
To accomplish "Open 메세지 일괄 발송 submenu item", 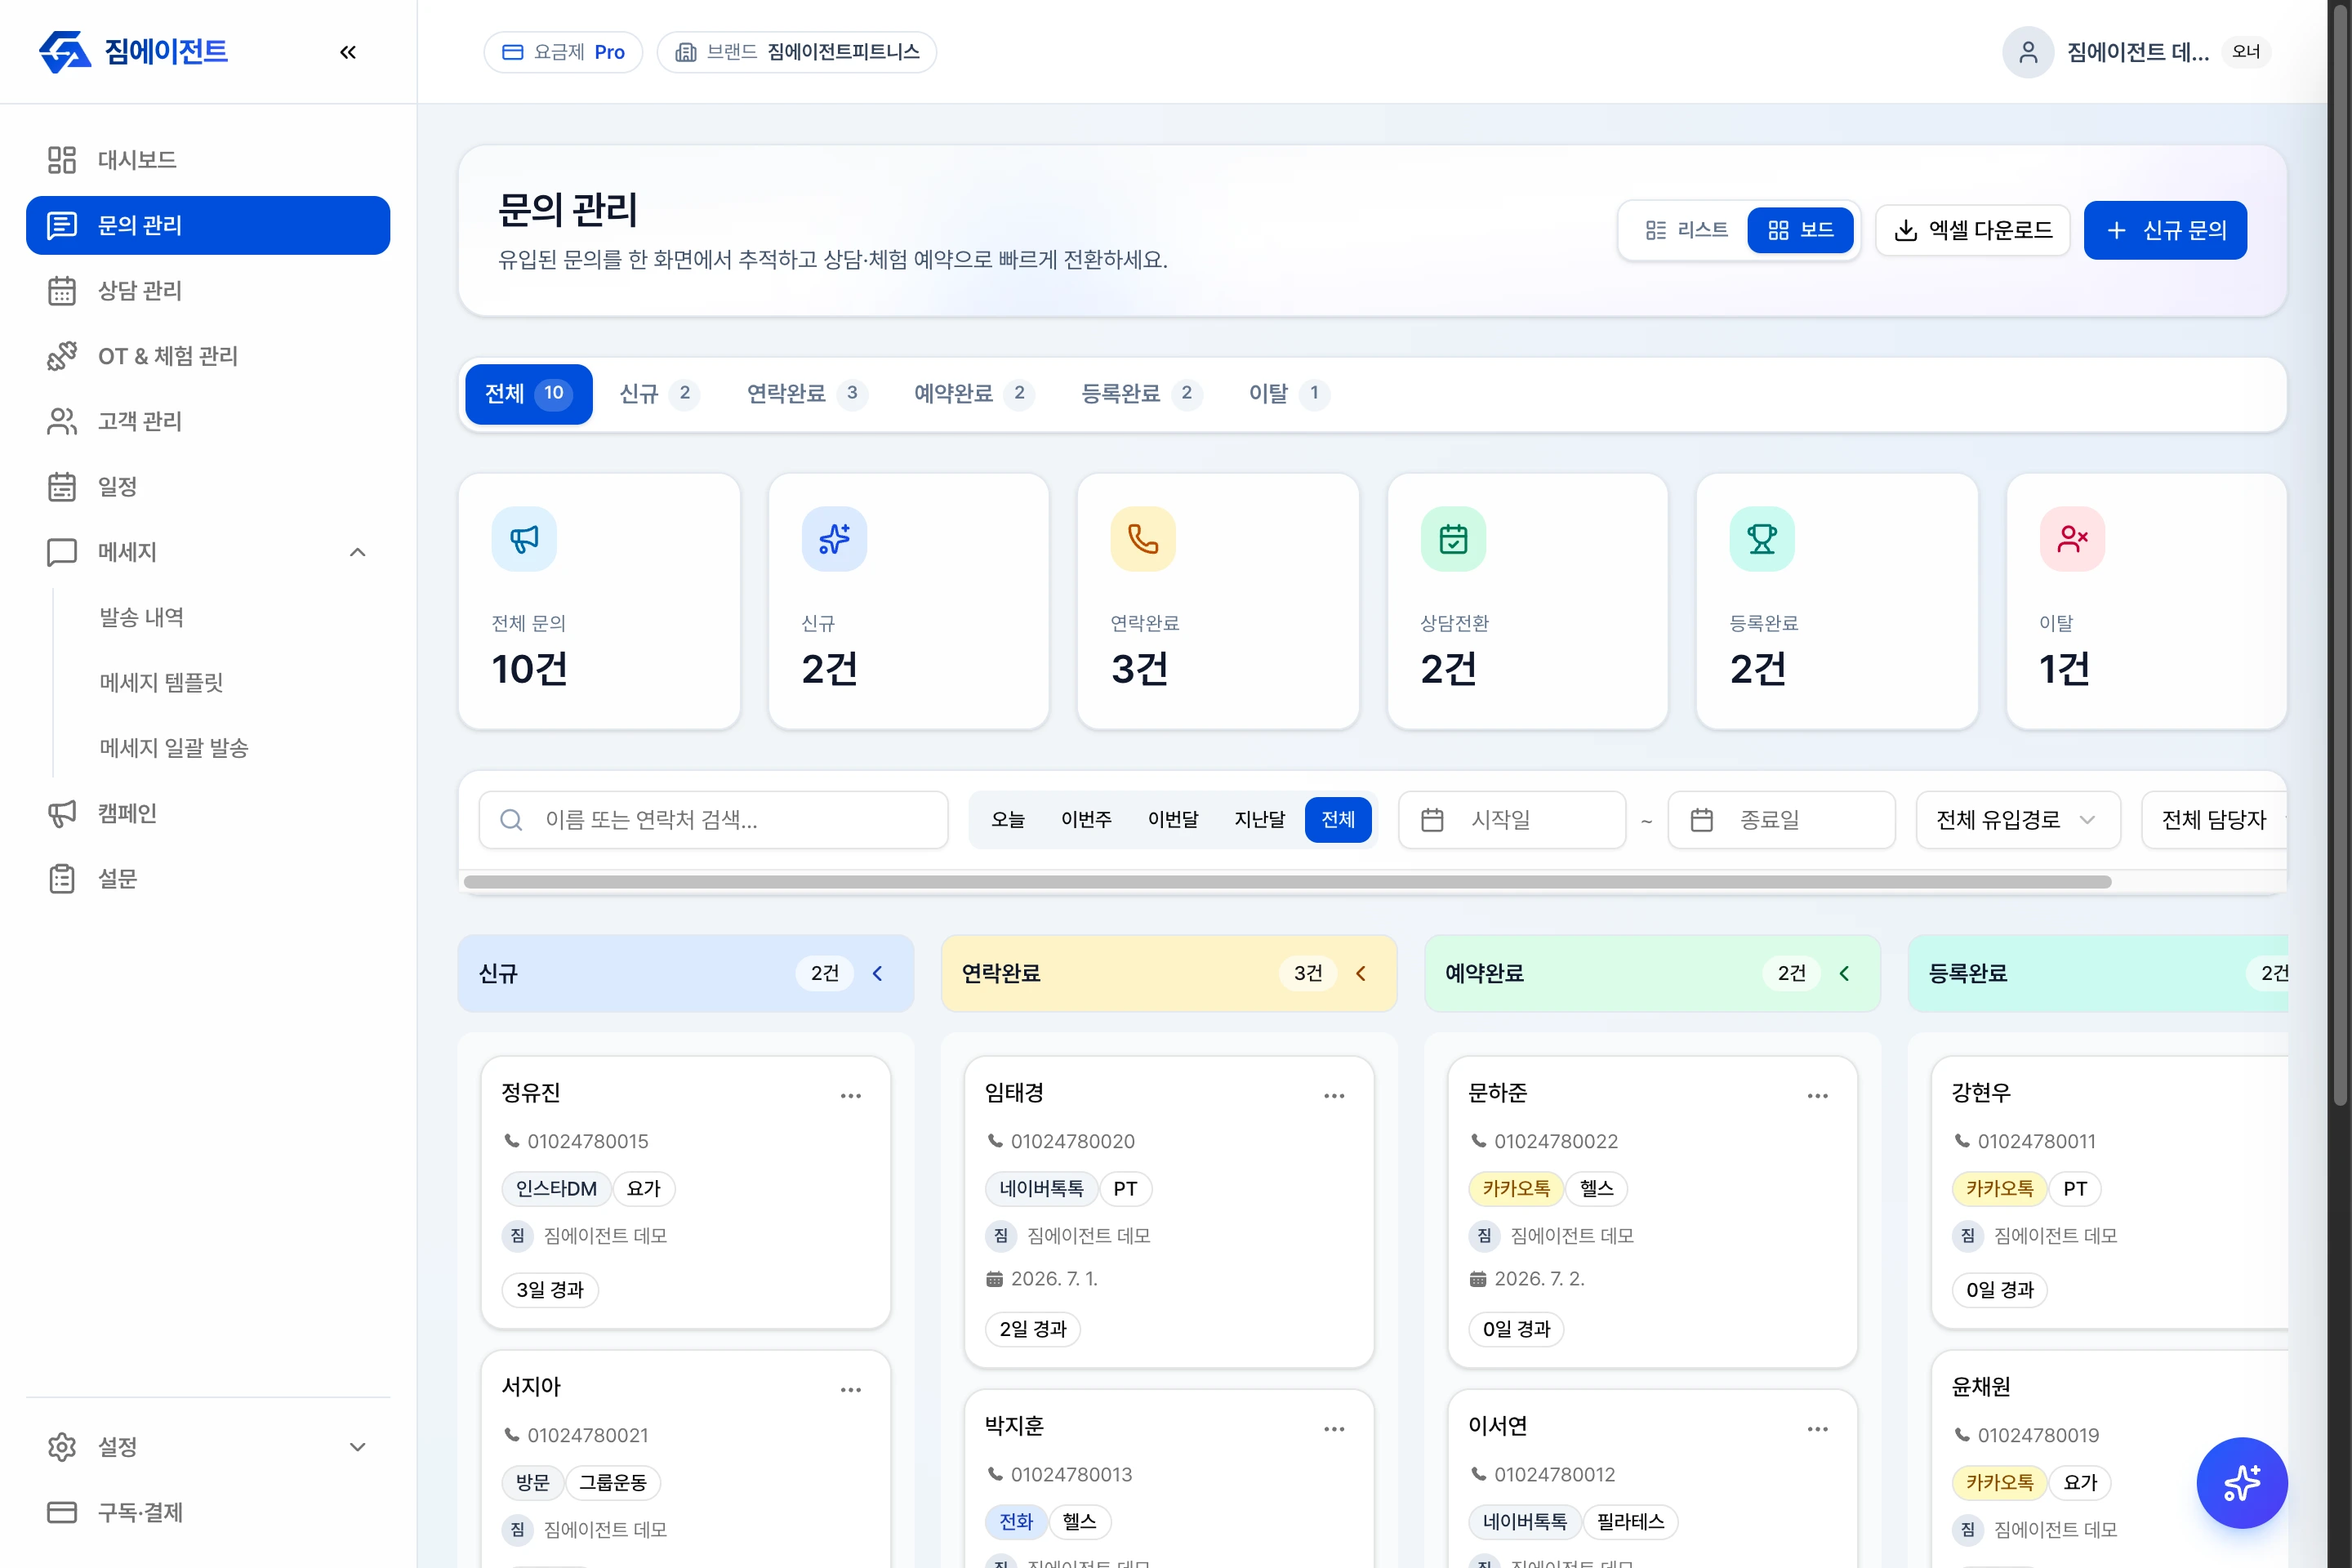I will [174, 748].
